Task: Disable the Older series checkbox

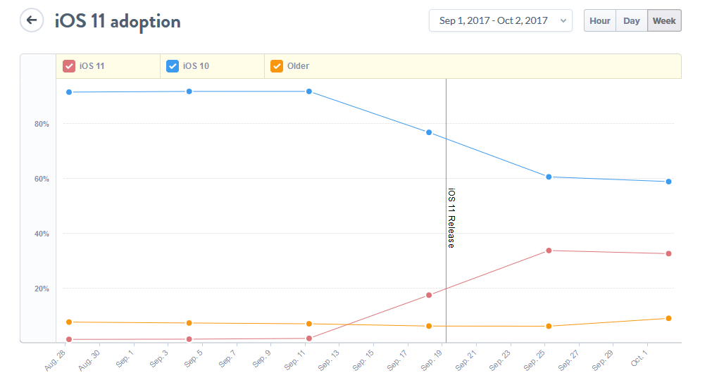Action: [x=277, y=66]
